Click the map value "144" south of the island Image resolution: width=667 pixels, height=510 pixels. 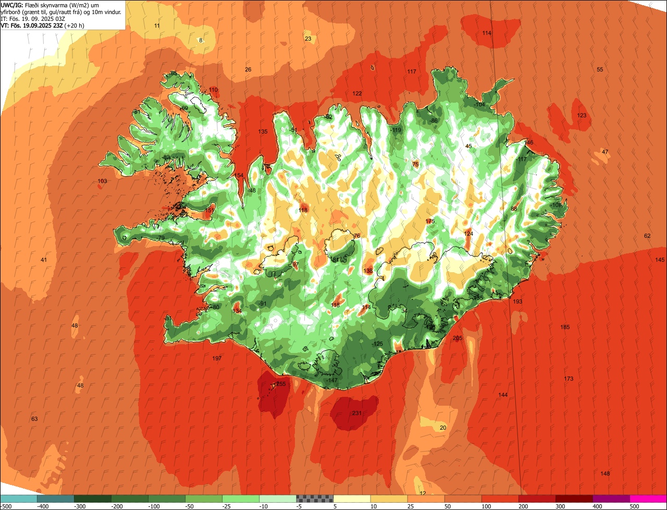click(x=503, y=395)
